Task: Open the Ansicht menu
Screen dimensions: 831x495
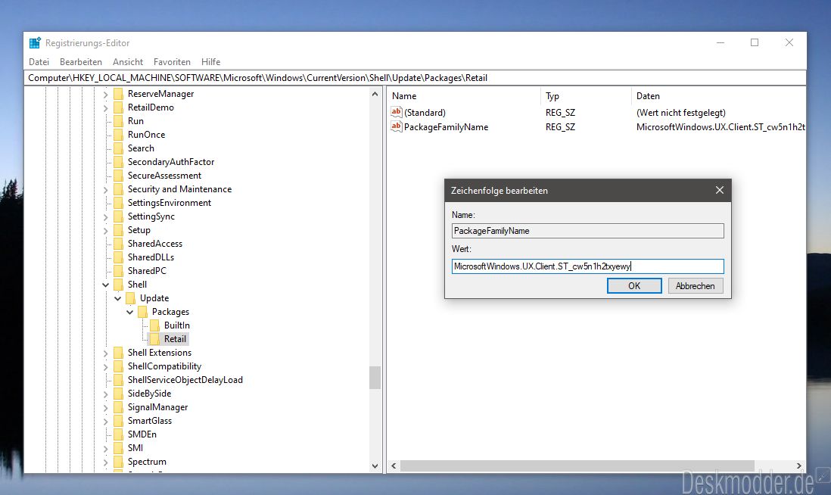Action: pos(128,62)
